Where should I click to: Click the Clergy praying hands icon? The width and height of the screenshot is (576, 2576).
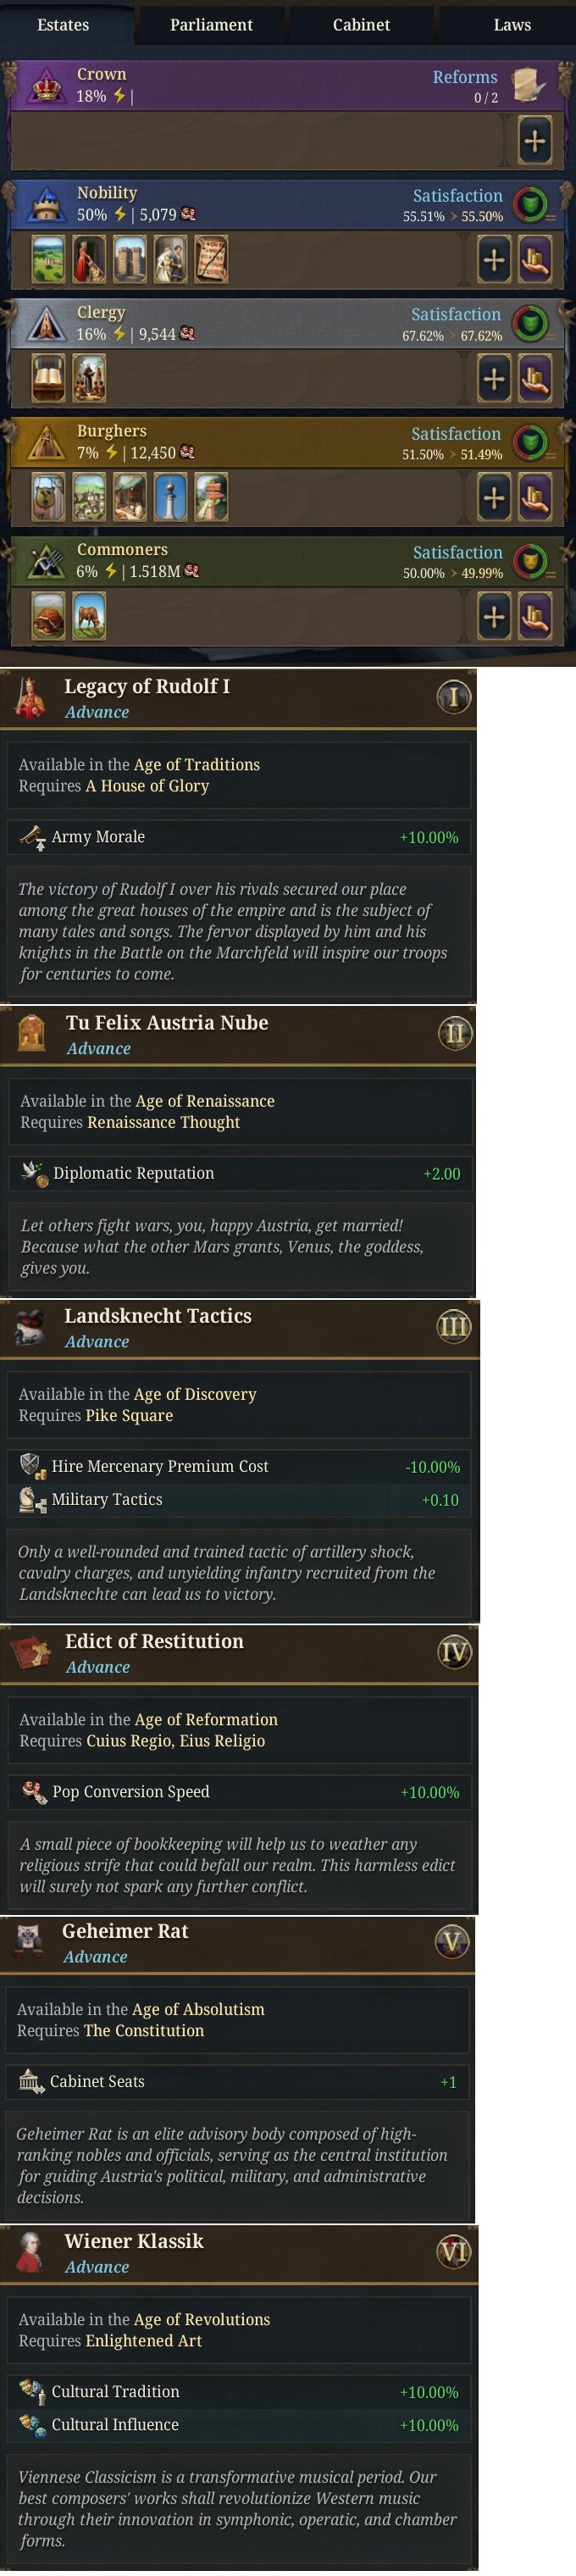pos(46,323)
